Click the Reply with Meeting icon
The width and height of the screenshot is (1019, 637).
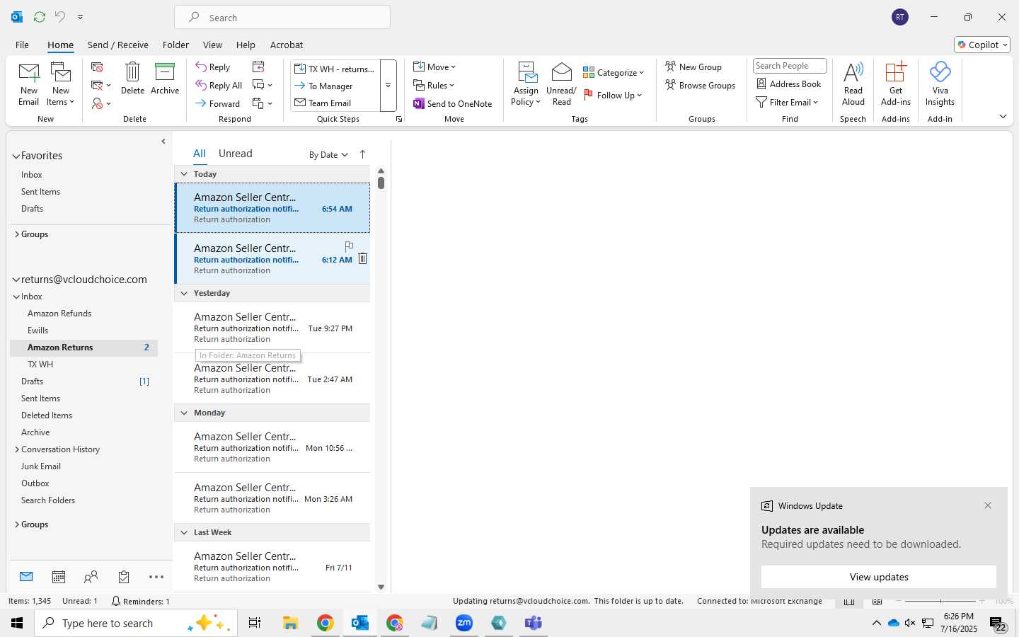click(x=258, y=67)
